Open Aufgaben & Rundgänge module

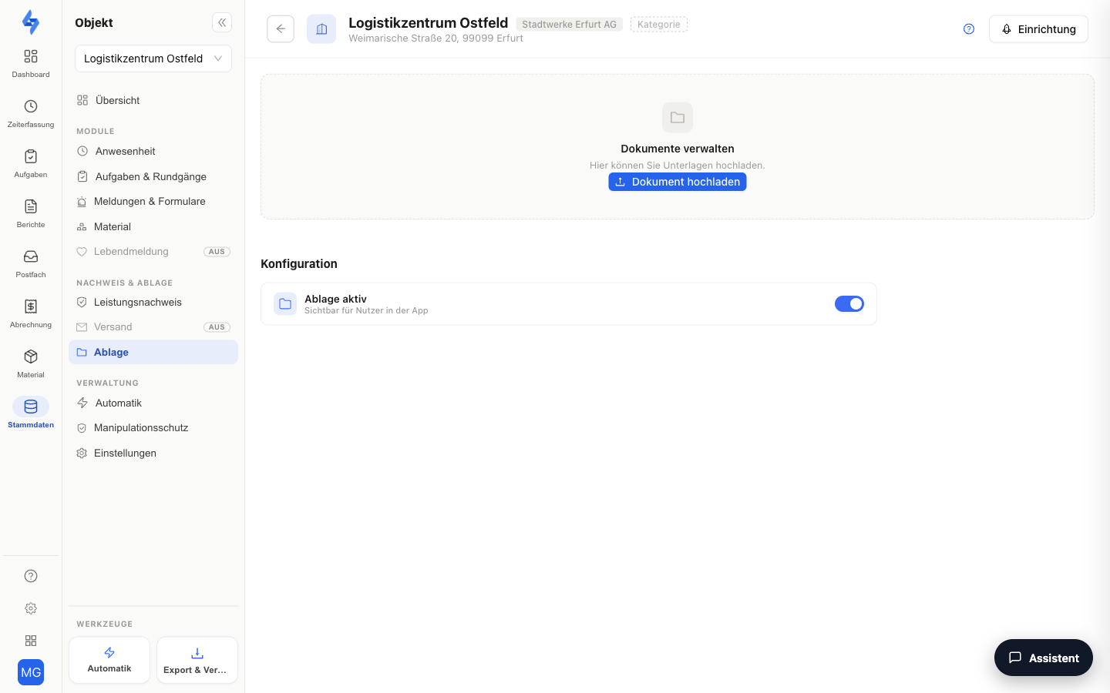(x=153, y=176)
